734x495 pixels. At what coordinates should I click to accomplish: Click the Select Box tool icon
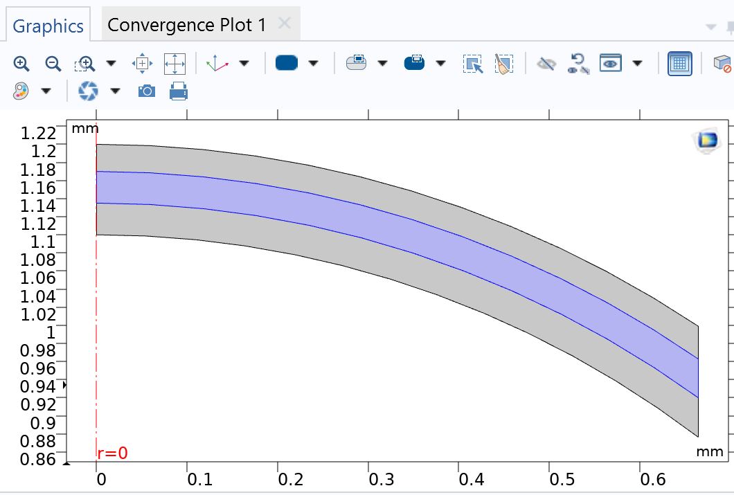473,64
